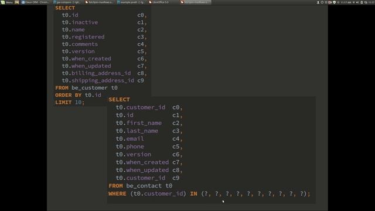Image resolution: width=375 pixels, height=211 pixels.
Task: Click the t0.name column line
Action: tap(104, 30)
